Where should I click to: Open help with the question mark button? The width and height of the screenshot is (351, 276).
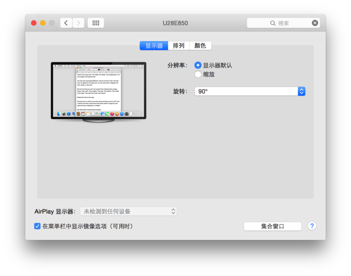click(x=312, y=226)
